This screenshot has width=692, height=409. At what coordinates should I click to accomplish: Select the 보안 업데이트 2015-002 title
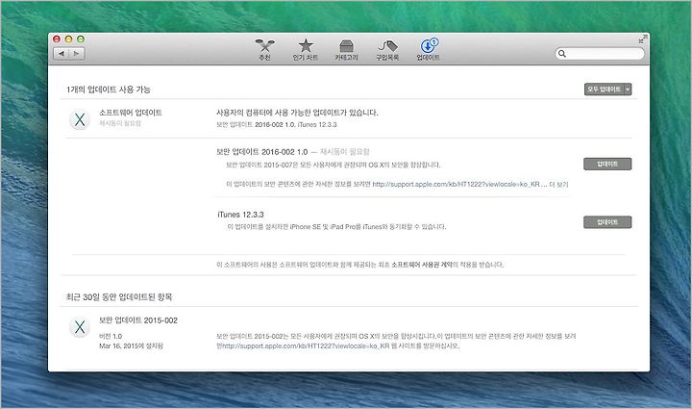(x=138, y=320)
